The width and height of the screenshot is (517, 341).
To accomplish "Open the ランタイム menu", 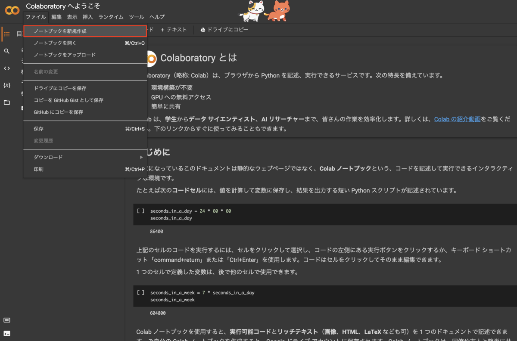I will click(111, 17).
